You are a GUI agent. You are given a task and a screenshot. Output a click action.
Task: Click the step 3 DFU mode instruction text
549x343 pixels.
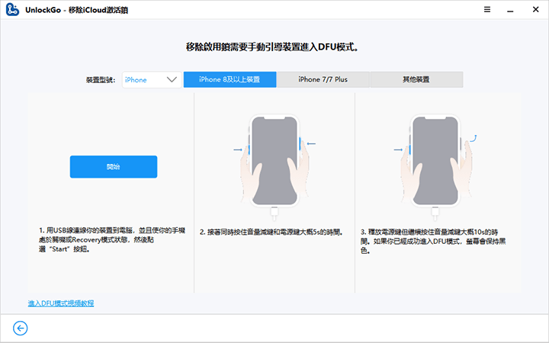(x=435, y=241)
